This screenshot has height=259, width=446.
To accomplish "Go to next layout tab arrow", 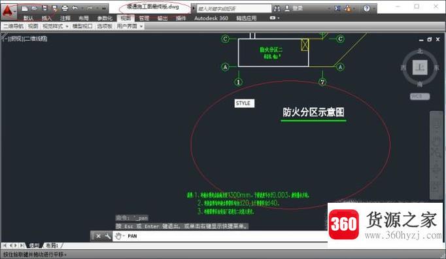I will 16,245.
